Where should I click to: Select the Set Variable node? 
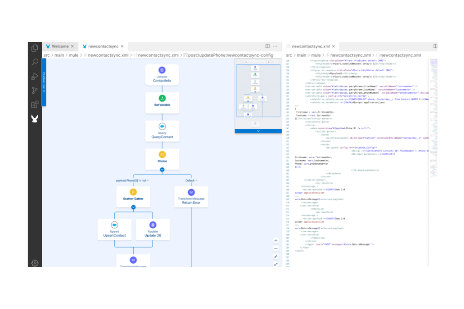[162, 103]
